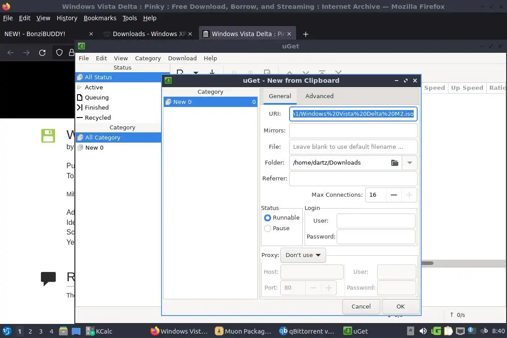This screenshot has width=507, height=338.
Task: Click the horizontal scrollbar in uGet list
Action: click(x=427, y=263)
